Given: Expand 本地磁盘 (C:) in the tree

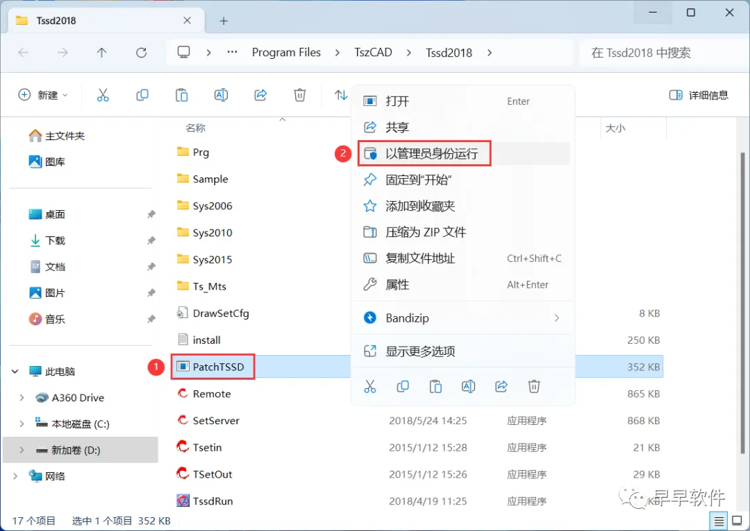Looking at the screenshot, I should point(22,424).
